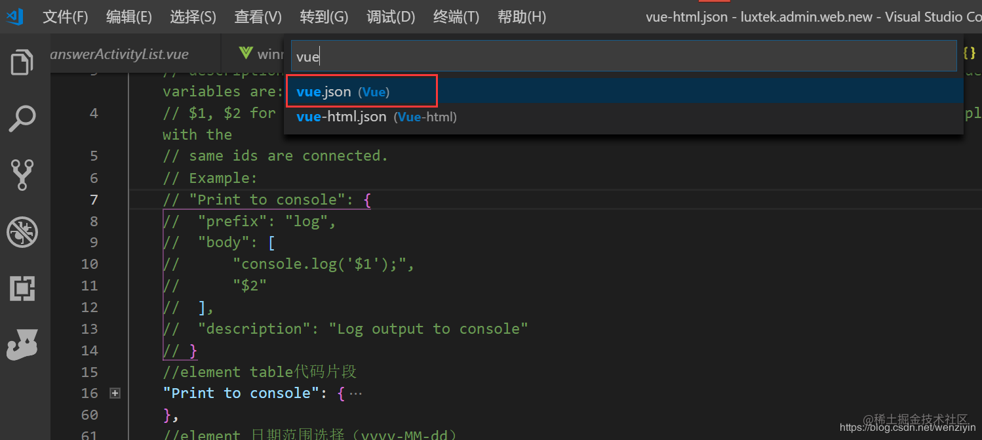The image size is (982, 440).
Task: Click the comment //element table代码片段
Action: click(260, 372)
